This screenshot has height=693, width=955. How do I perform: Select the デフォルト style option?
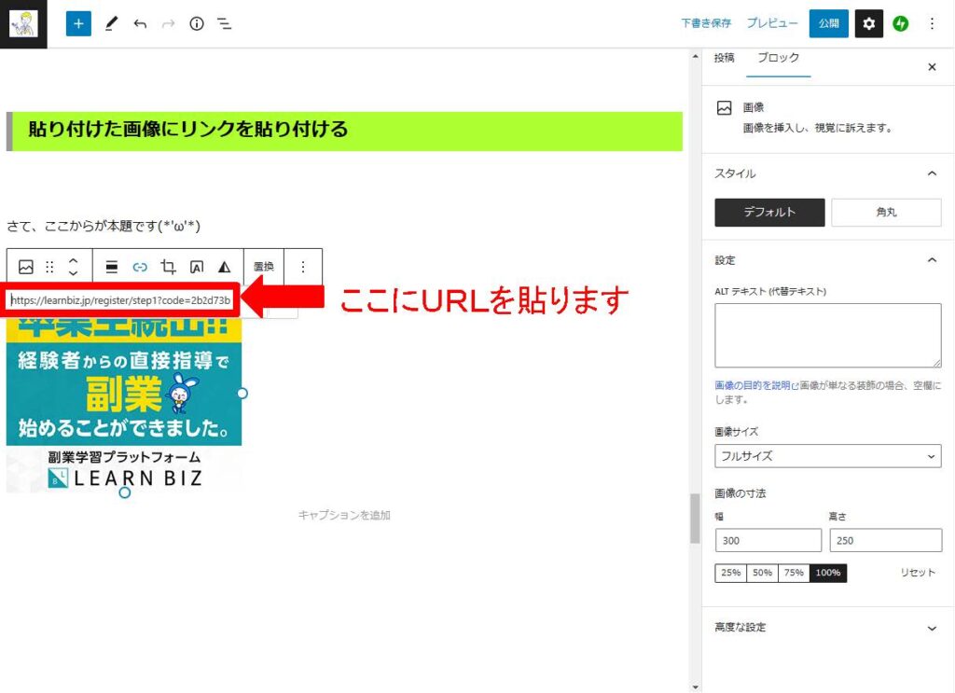[x=769, y=213]
